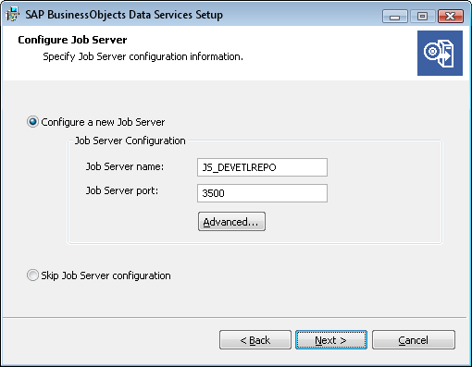Click the Skip Job Server configuration label
The width and height of the screenshot is (472, 367).
click(x=106, y=275)
